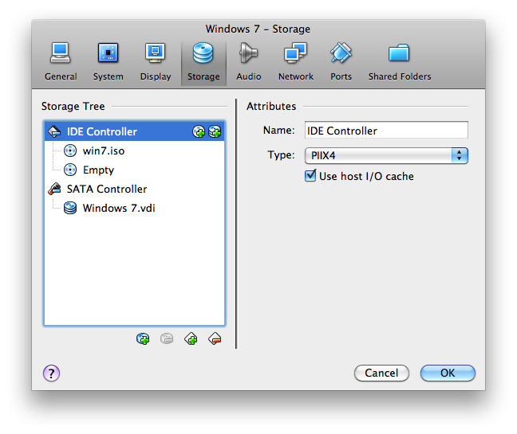Open the help button
The image size is (517, 434).
coord(51,373)
